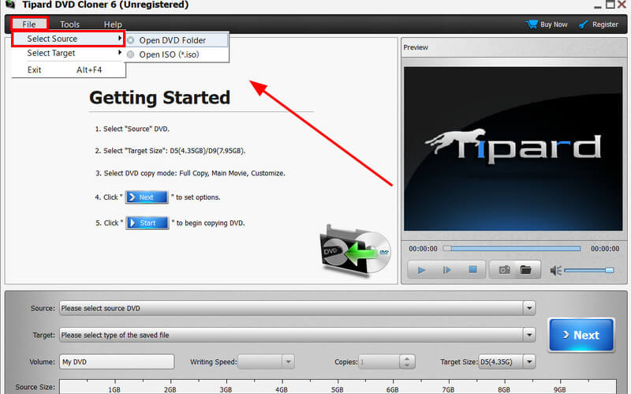Click the big blue Next button

(581, 335)
